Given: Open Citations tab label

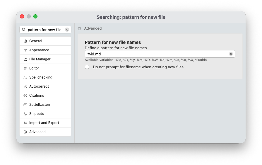Looking at the screenshot, I should (x=37, y=95).
